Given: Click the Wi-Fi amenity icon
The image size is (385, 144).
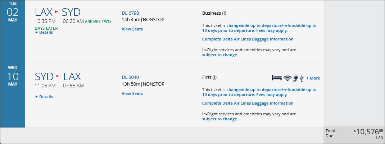Looking at the screenshot, I should pyautogui.click(x=287, y=78).
